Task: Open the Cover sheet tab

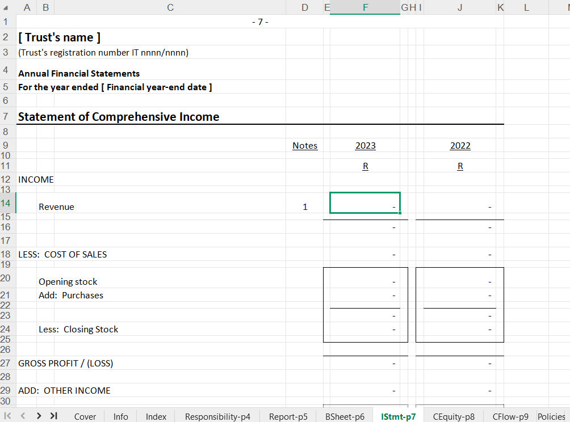Action: pyautogui.click(x=85, y=416)
